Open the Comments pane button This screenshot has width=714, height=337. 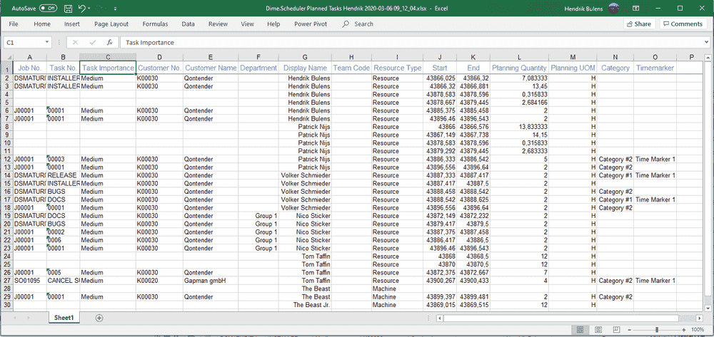[682, 24]
